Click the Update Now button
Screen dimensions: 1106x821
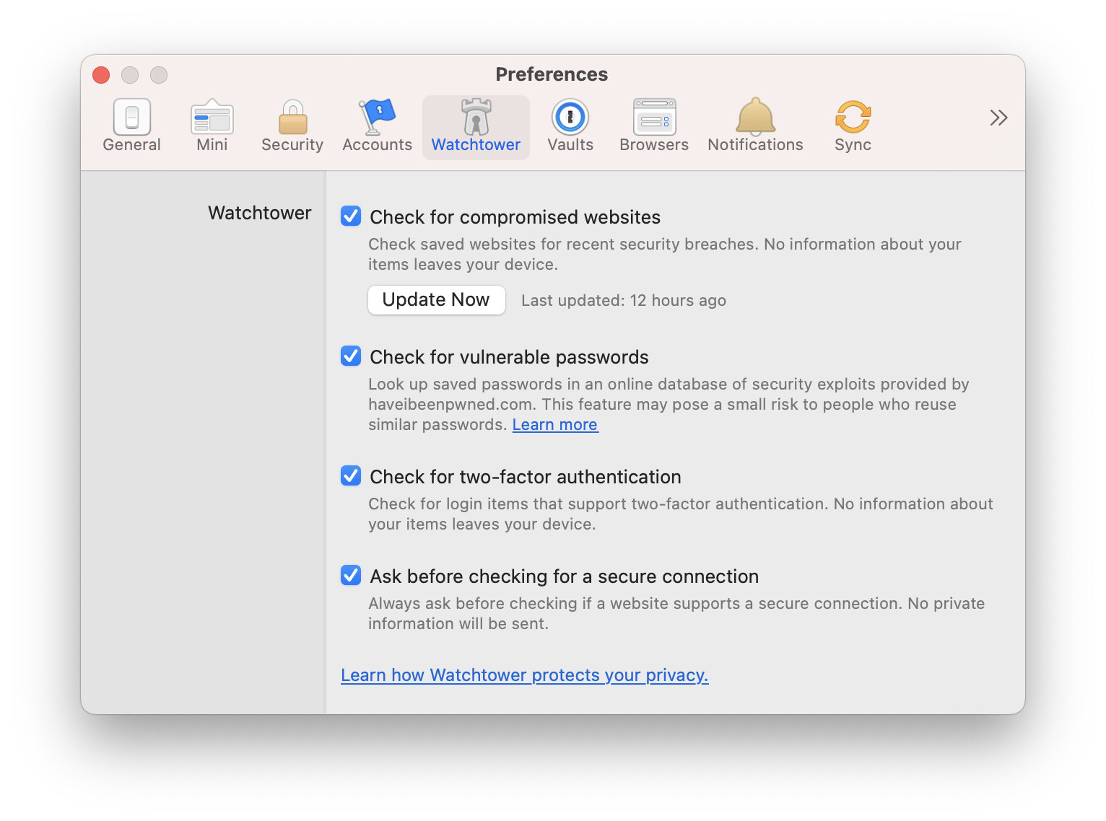tap(436, 299)
